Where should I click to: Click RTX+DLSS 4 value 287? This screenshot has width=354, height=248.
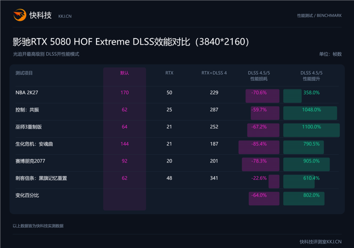214,110
